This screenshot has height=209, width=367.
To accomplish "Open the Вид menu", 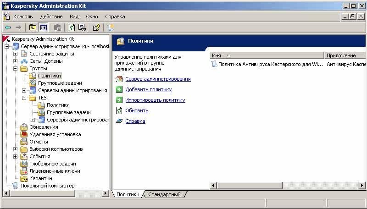I will pos(74,16).
